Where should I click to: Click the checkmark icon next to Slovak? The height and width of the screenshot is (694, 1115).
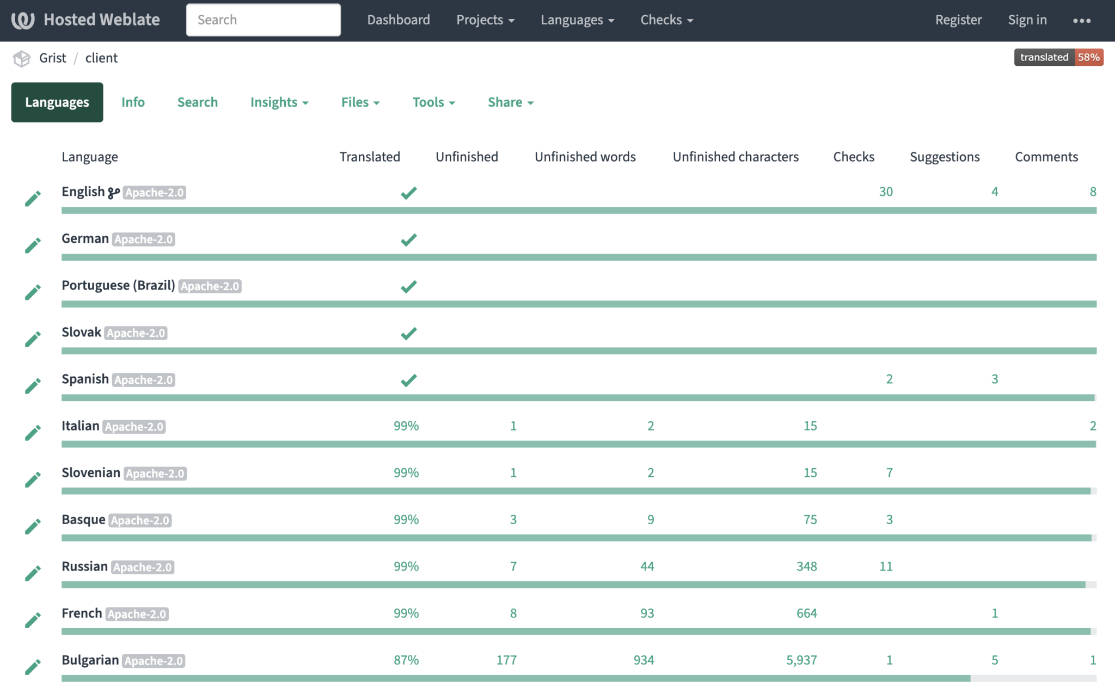408,333
